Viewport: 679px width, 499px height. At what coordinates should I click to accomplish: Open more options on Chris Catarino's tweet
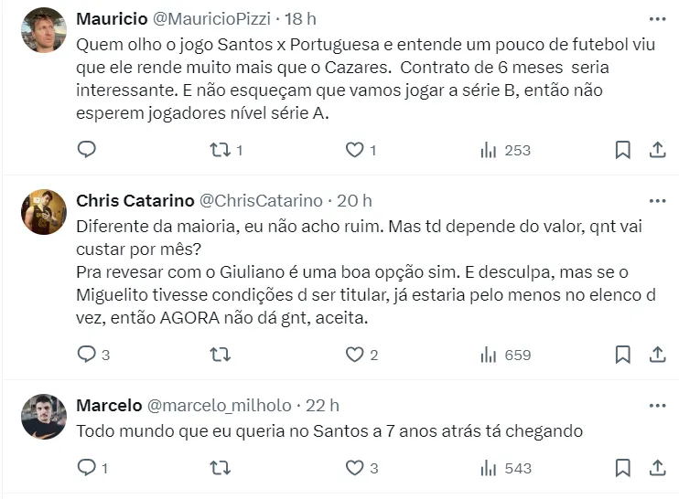coord(657,201)
